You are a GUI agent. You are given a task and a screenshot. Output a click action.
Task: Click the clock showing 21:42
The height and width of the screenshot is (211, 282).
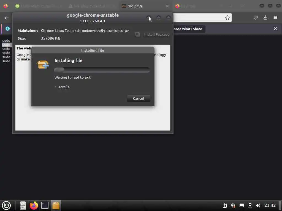click(x=270, y=205)
